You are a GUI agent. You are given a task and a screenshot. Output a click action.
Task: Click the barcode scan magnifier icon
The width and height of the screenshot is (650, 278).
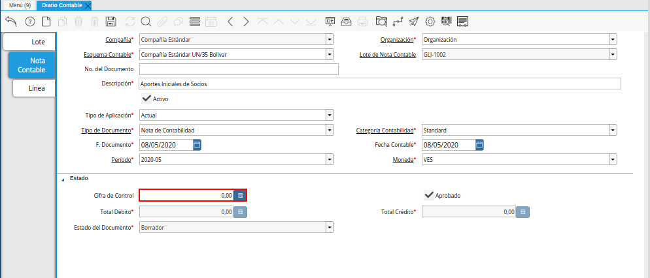coord(446,22)
